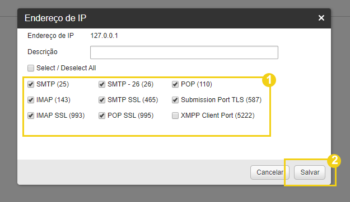Close the Endereço de IP dialog
This screenshot has width=350, height=202.
click(321, 18)
